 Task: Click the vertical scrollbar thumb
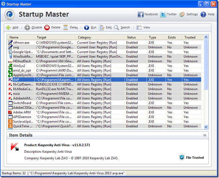[x=206, y=64]
